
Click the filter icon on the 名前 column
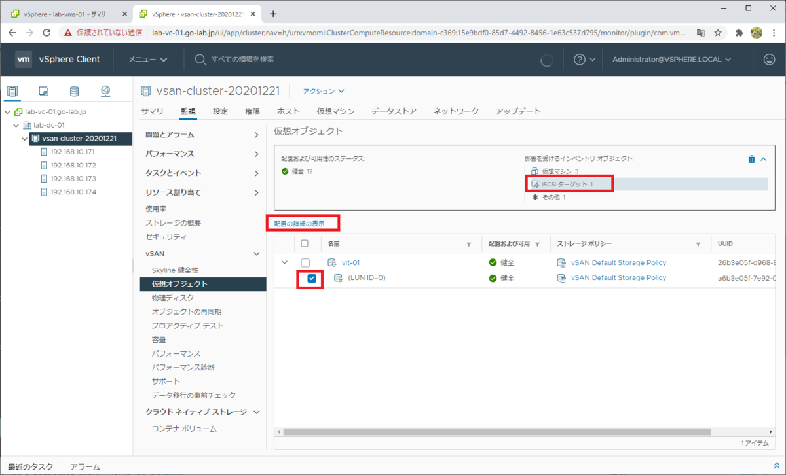pyautogui.click(x=468, y=244)
